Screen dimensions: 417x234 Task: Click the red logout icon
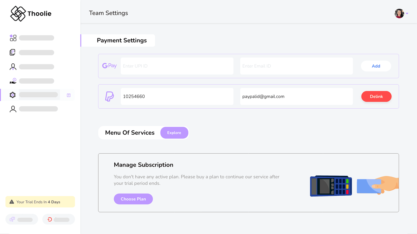[50, 219]
